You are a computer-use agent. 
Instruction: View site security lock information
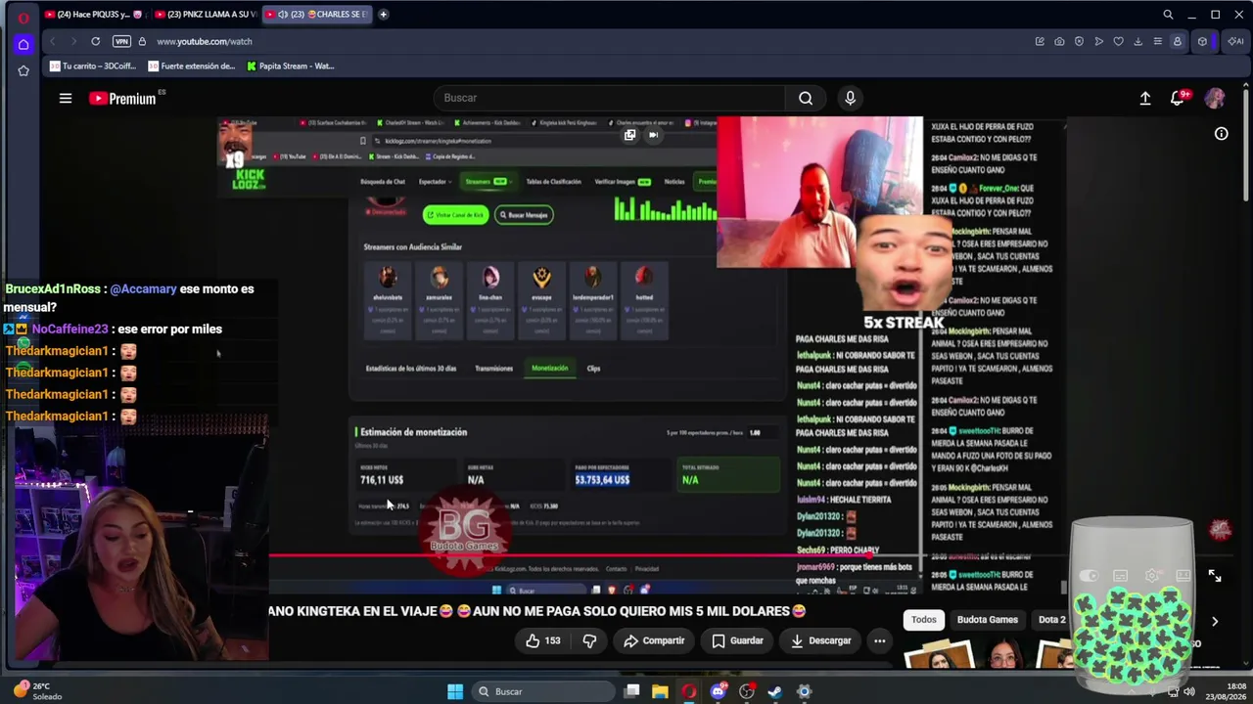(142, 41)
